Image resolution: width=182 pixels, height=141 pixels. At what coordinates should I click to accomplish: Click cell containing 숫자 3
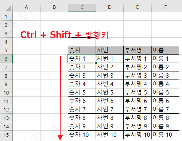(82, 76)
